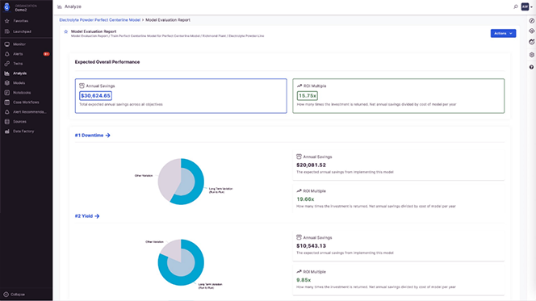Click the $10,543.13 Yield savings value
536x301 pixels.
(311, 246)
